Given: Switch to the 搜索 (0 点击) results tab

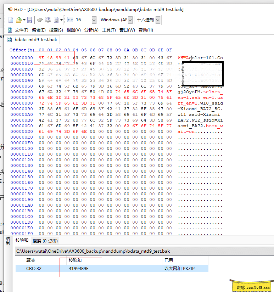Looking at the screenshot, I should tap(45, 241).
